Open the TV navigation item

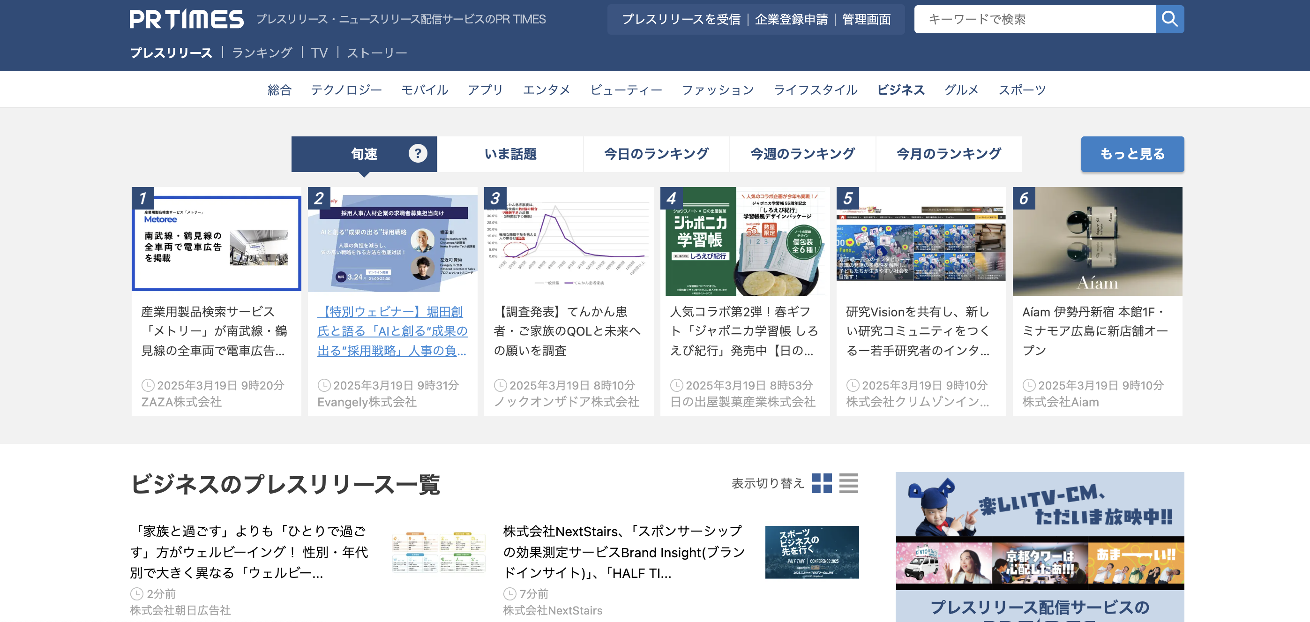319,53
